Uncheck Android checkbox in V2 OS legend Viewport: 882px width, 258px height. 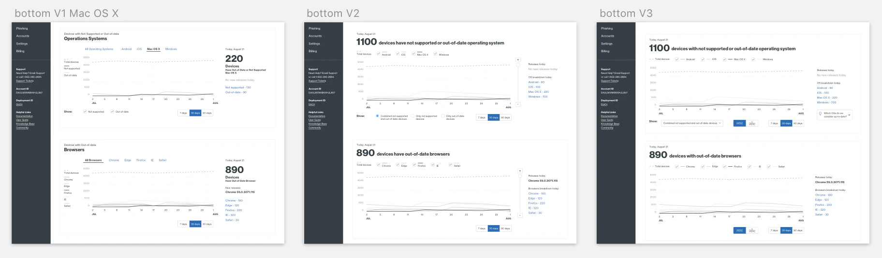pyautogui.click(x=378, y=54)
